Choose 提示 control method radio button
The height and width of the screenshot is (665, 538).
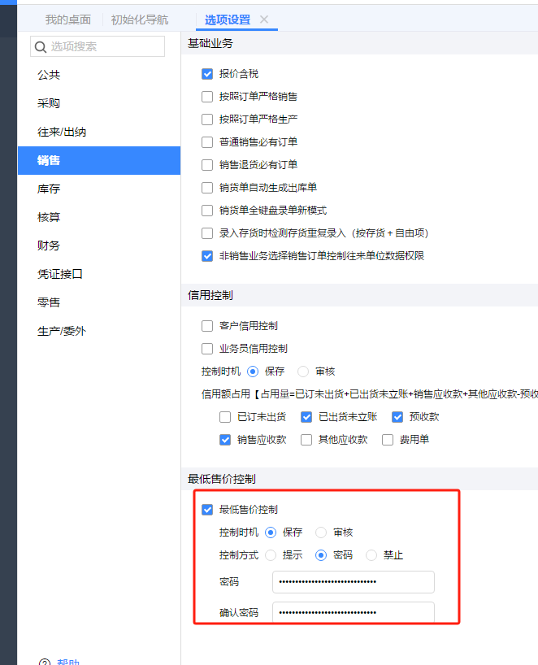coord(271,555)
